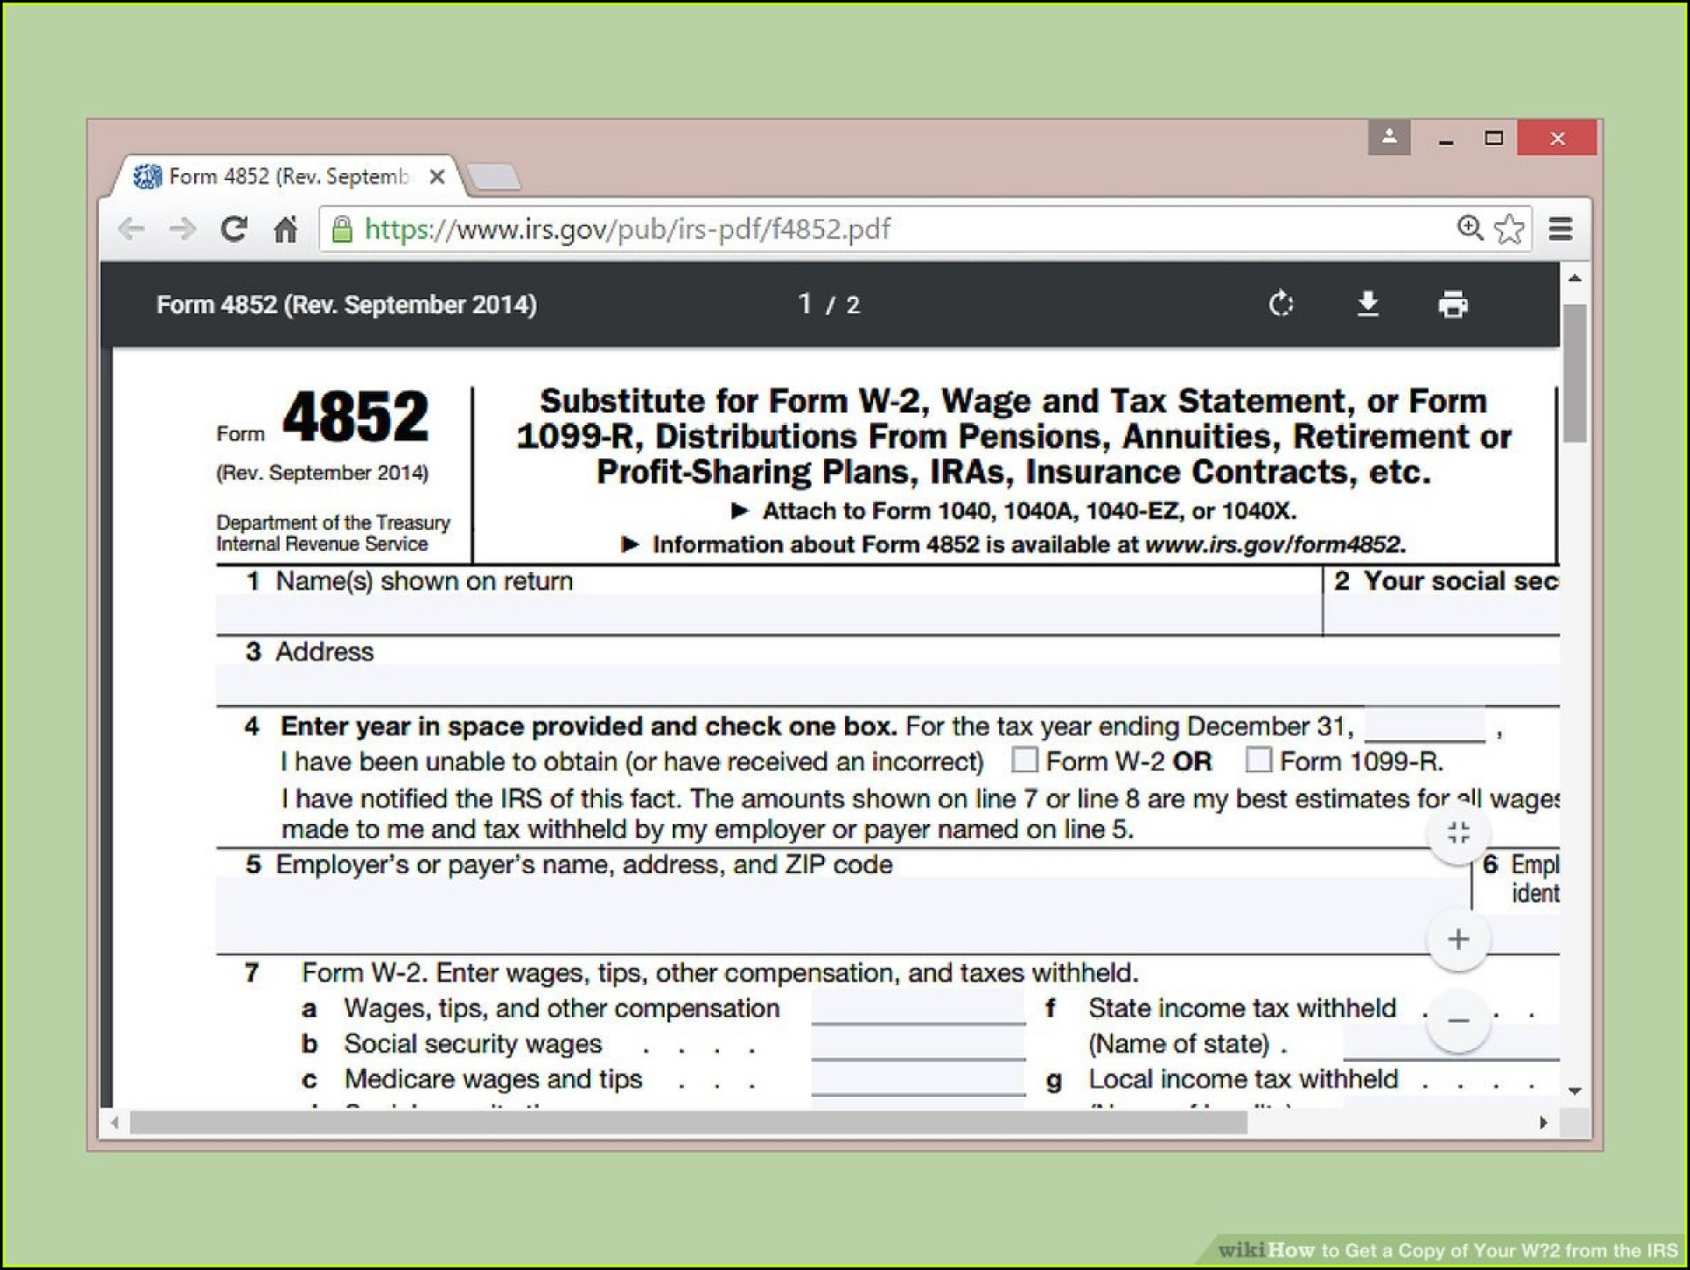Reload the current page
Screen dimensions: 1690x1270
click(x=234, y=229)
